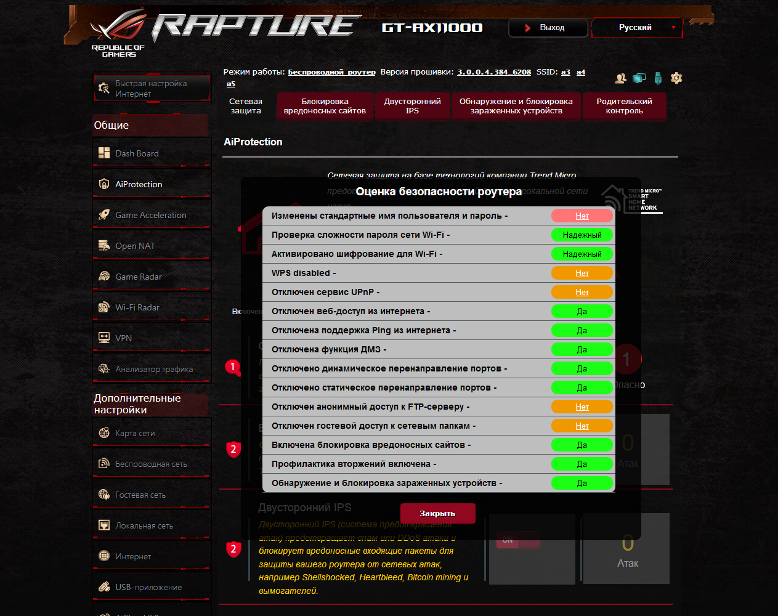Viewport: 778px width, 616px height.
Task: Click the VPN monitor icon in the sidebar
Action: pos(104,338)
